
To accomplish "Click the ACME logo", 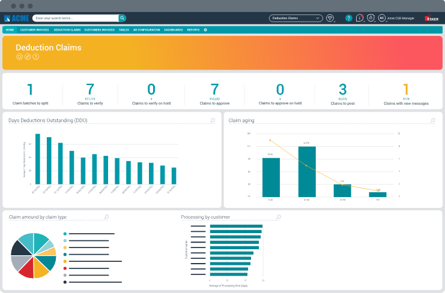I will coord(16,19).
